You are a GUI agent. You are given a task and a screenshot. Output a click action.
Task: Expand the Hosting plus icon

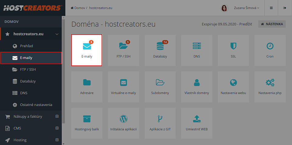click(x=57, y=140)
